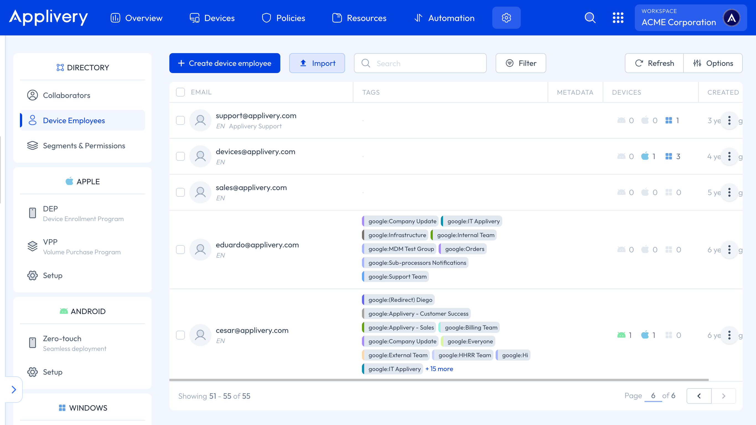The image size is (756, 425).
Task: Tick the select-all checkbox in EMAIL header
Action: pos(180,92)
